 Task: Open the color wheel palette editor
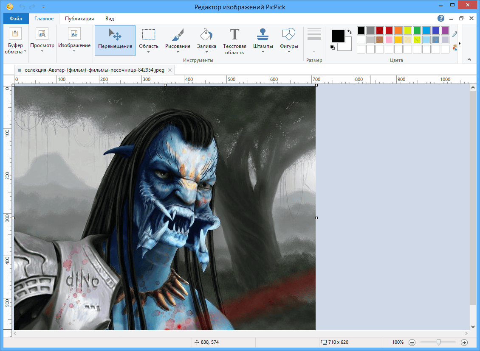(x=455, y=47)
